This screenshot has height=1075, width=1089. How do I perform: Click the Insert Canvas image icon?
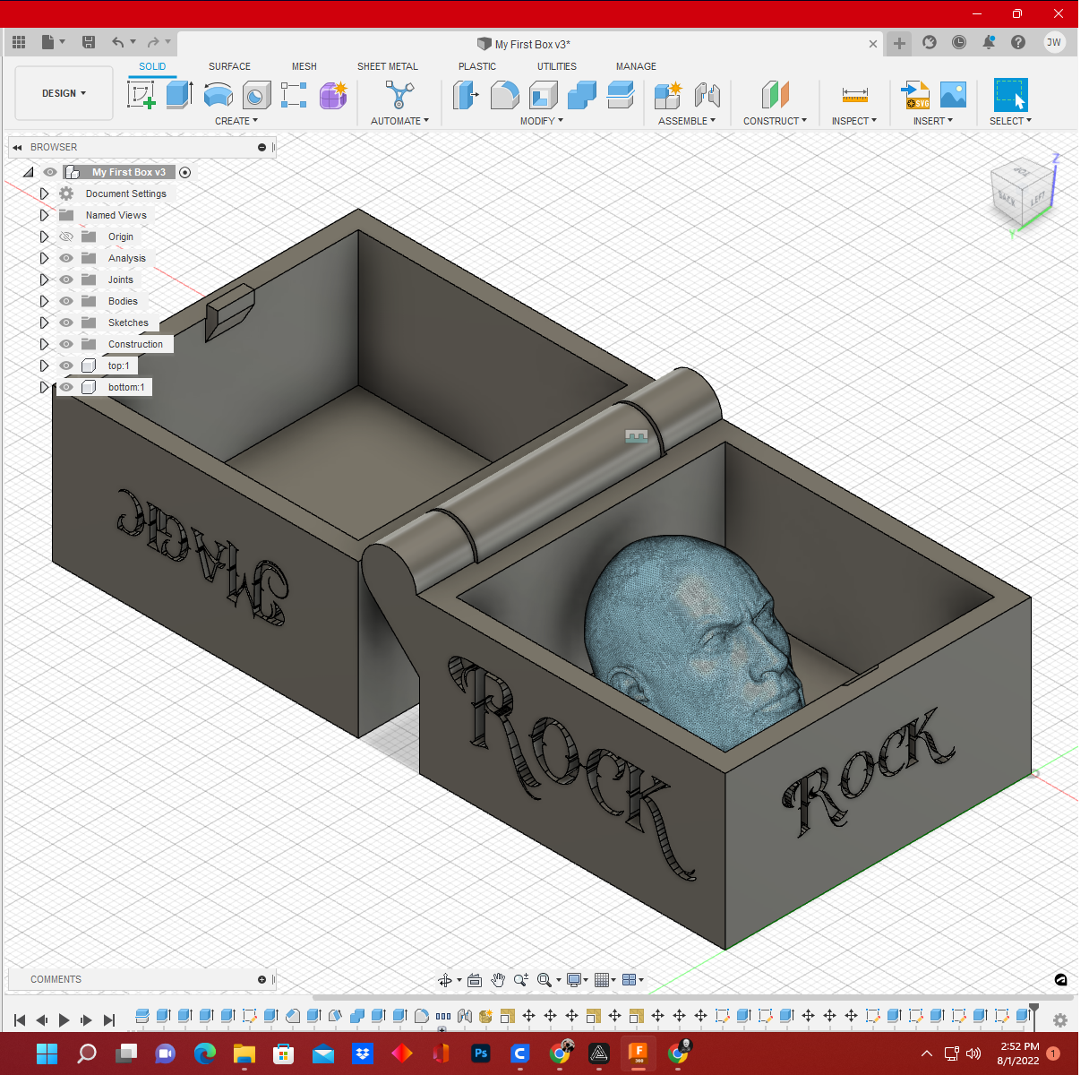tap(953, 94)
